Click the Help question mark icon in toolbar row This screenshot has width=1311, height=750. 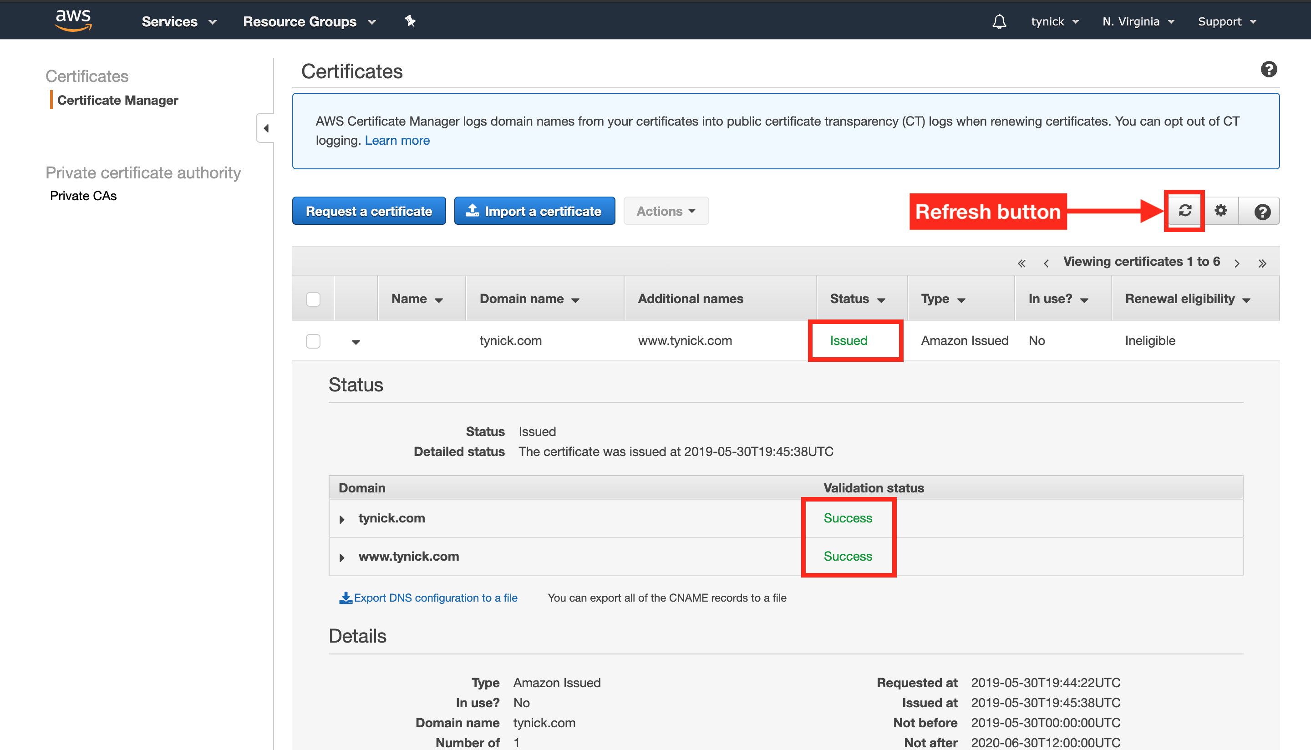[1260, 211]
